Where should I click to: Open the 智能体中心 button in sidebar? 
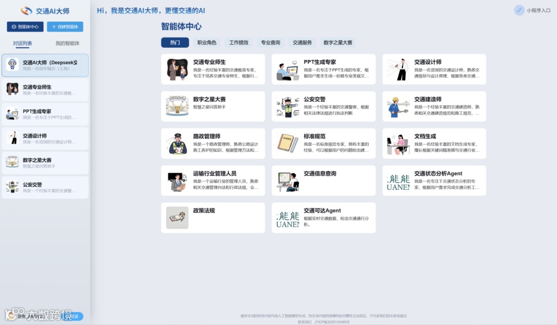click(x=25, y=27)
